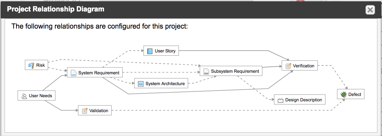Click the green Defect bug icon

[x=343, y=94]
